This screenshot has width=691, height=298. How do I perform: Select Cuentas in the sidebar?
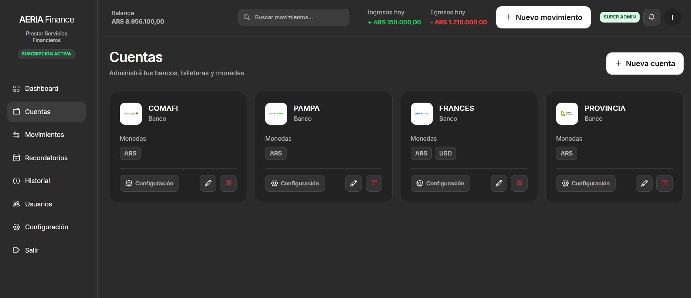click(x=47, y=112)
